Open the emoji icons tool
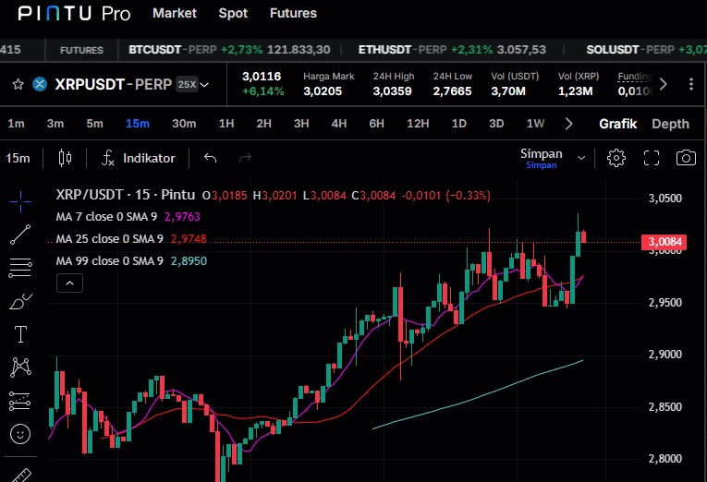The height and width of the screenshot is (482, 707). (x=20, y=434)
